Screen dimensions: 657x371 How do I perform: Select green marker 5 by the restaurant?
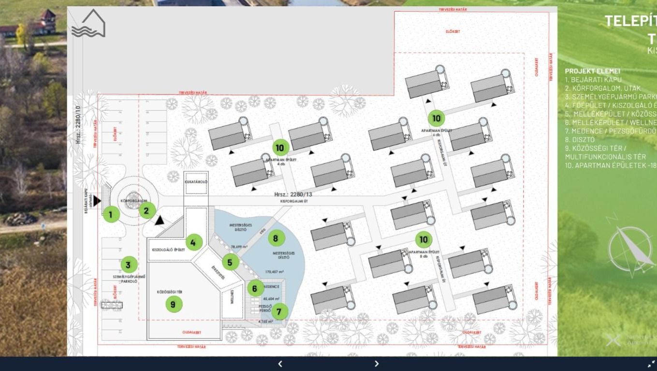pyautogui.click(x=230, y=262)
